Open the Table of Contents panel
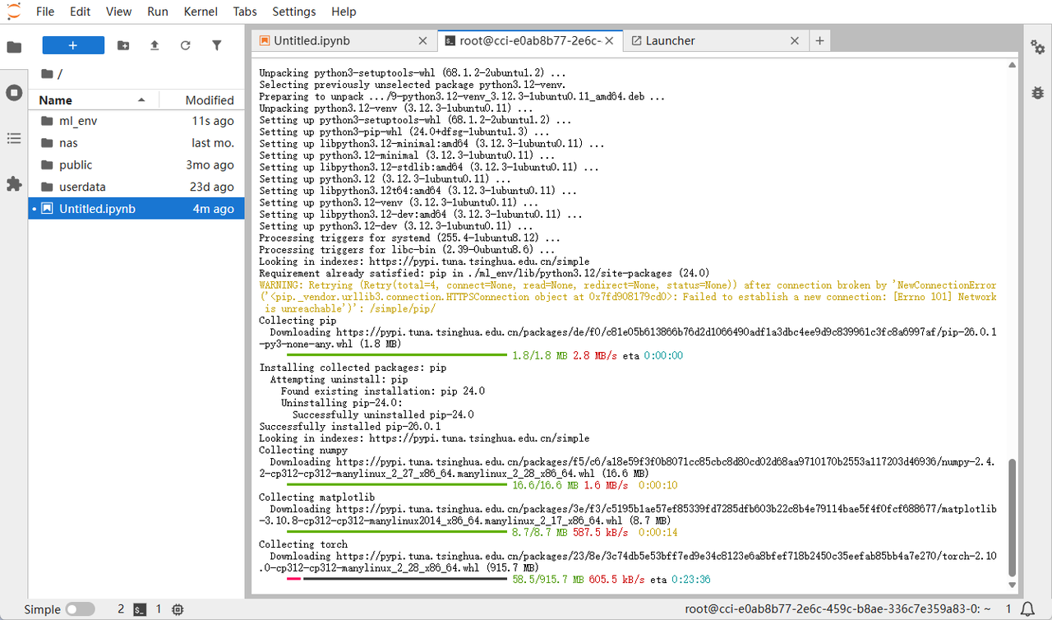The image size is (1052, 620). coord(14,139)
